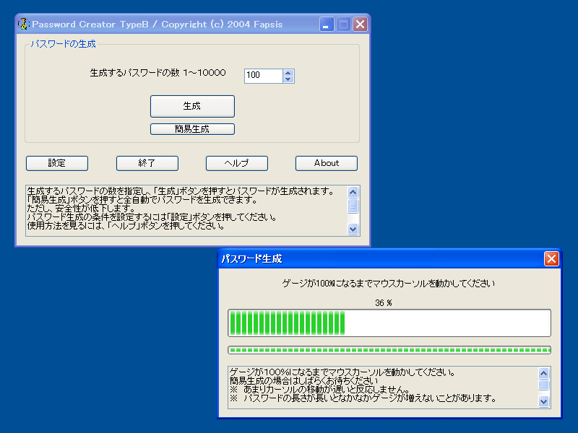Close the パスワード生成 dialog

coord(551,258)
